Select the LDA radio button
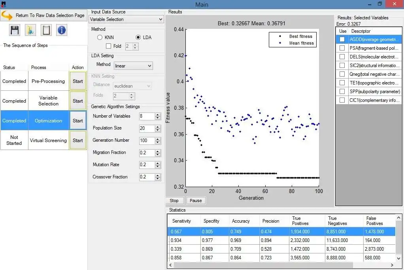This screenshot has width=404, height=270. click(138, 37)
